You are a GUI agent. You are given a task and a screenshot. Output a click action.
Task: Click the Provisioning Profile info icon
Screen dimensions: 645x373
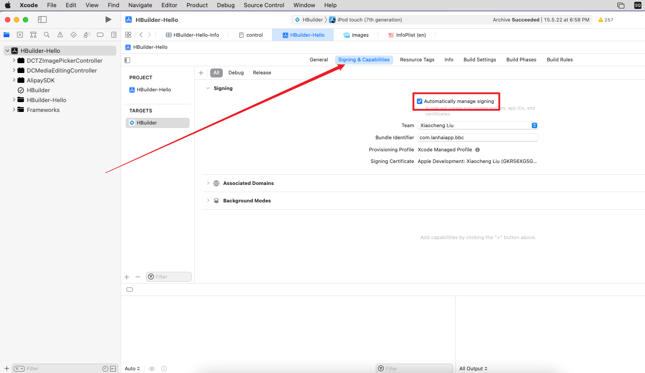pos(477,150)
